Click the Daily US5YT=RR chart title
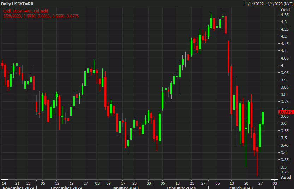Image resolution: width=294 pixels, height=189 pixels. pyautogui.click(x=17, y=4)
